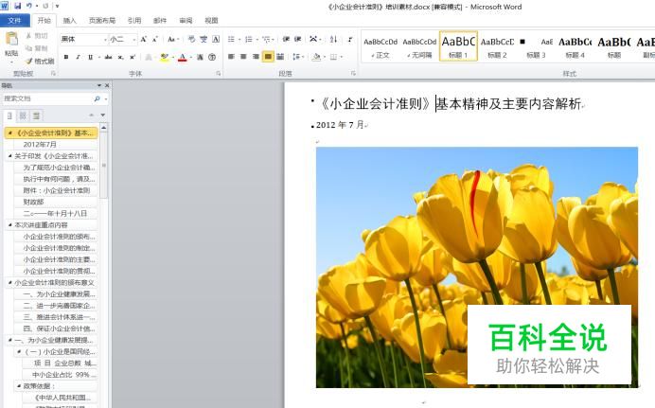Select 财政部 entry in navigation pane
The height and width of the screenshot is (408, 655).
coord(55,203)
